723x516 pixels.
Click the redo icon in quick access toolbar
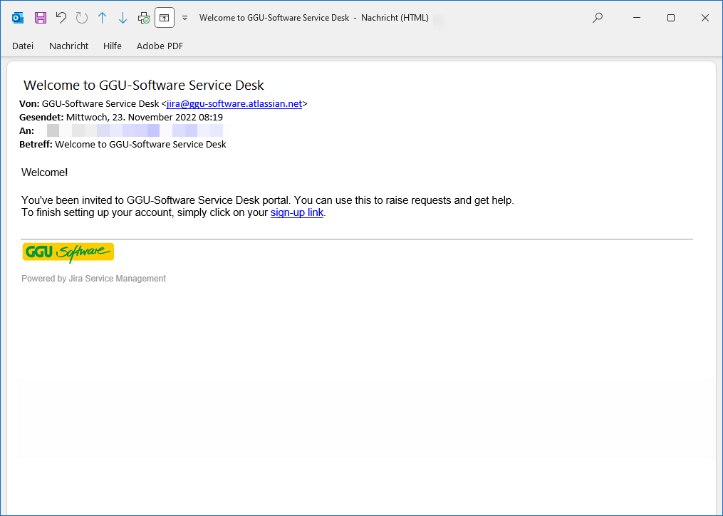click(82, 18)
